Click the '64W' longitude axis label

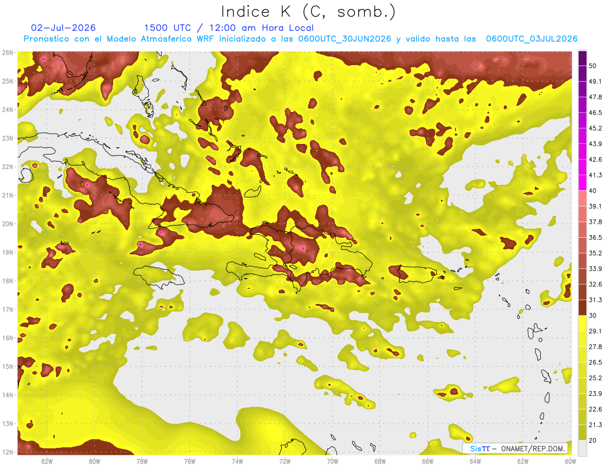pyautogui.click(x=475, y=461)
